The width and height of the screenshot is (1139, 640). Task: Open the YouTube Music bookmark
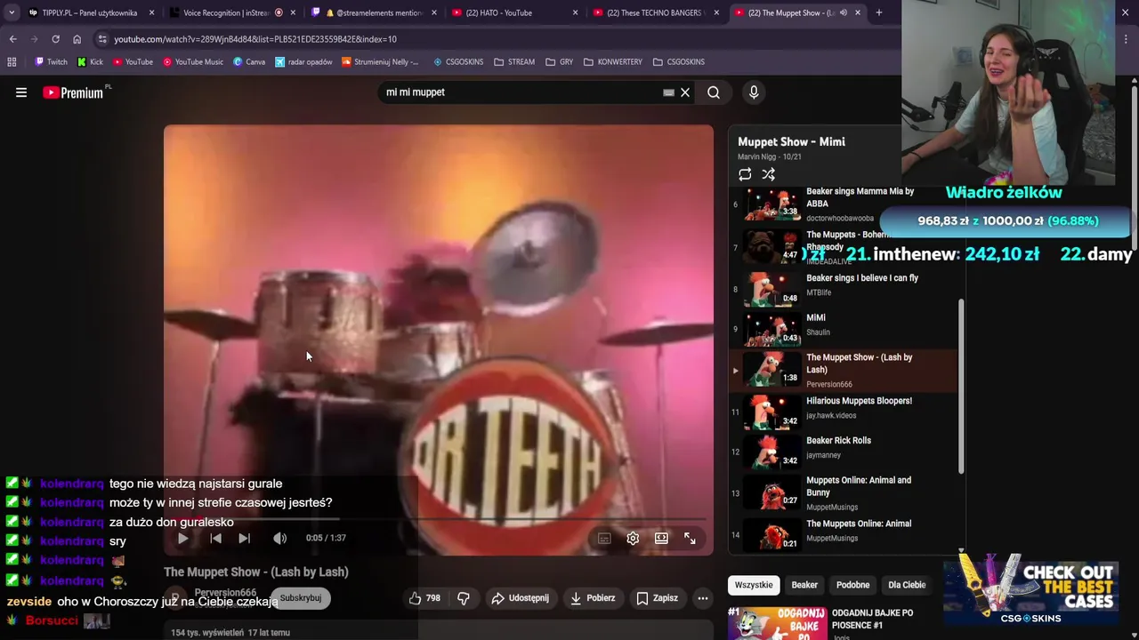coord(193,62)
